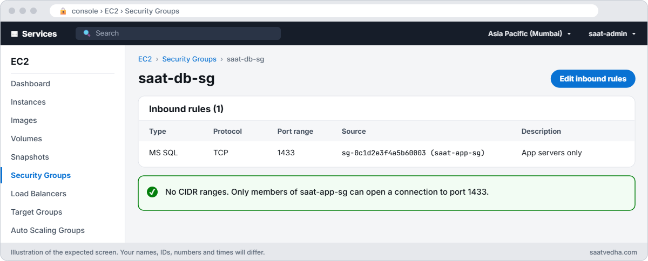
Task: Click the address bar URL text
Action: pos(125,11)
